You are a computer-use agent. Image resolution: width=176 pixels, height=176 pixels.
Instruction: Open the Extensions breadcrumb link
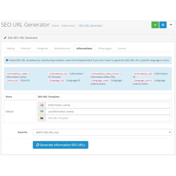(69, 26)
